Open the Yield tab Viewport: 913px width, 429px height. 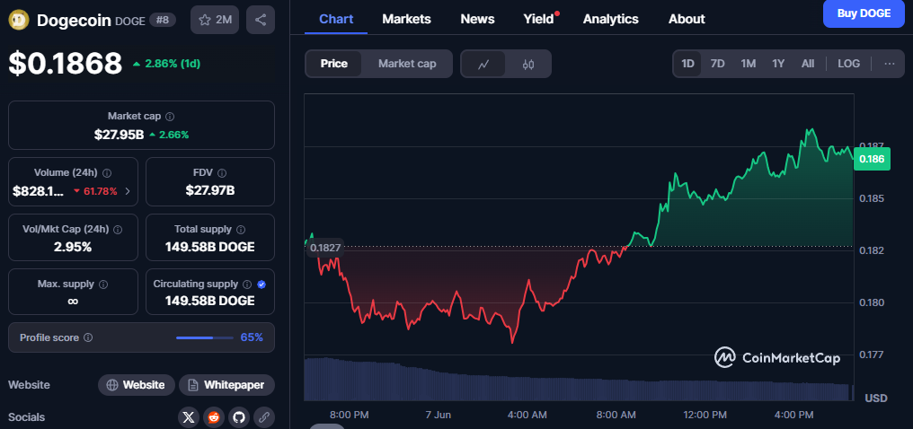538,19
